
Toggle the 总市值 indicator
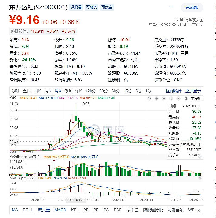(x=132, y=210)
